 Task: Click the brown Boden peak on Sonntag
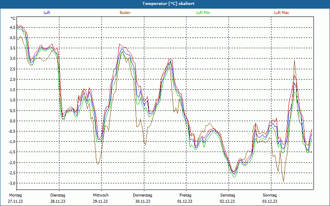[x=294, y=60]
